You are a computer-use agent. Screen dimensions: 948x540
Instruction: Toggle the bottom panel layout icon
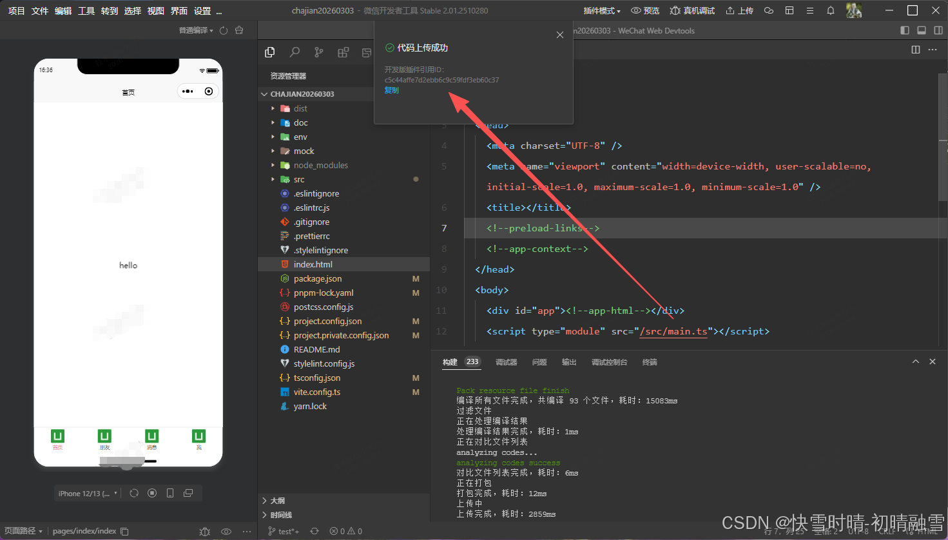922,30
